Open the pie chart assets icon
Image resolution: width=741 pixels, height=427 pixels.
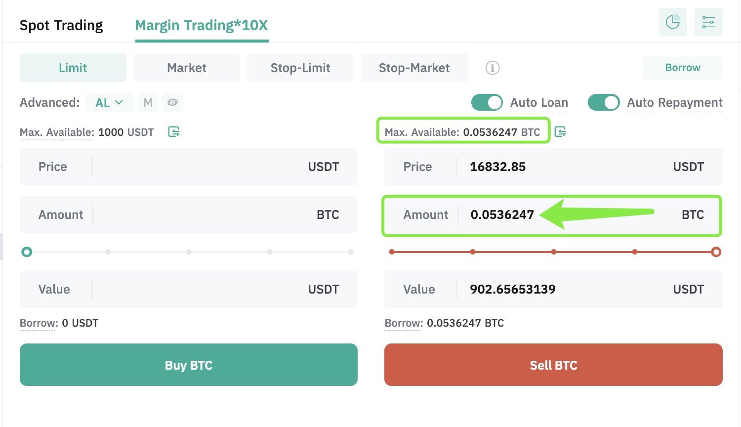pos(673,22)
